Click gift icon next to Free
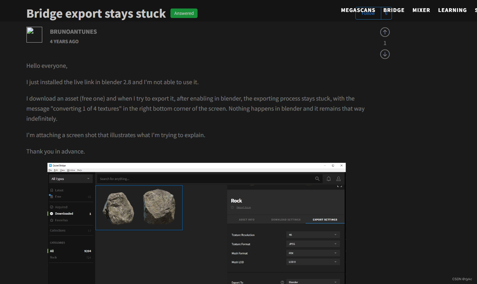The width and height of the screenshot is (477, 284). pyautogui.click(x=52, y=197)
